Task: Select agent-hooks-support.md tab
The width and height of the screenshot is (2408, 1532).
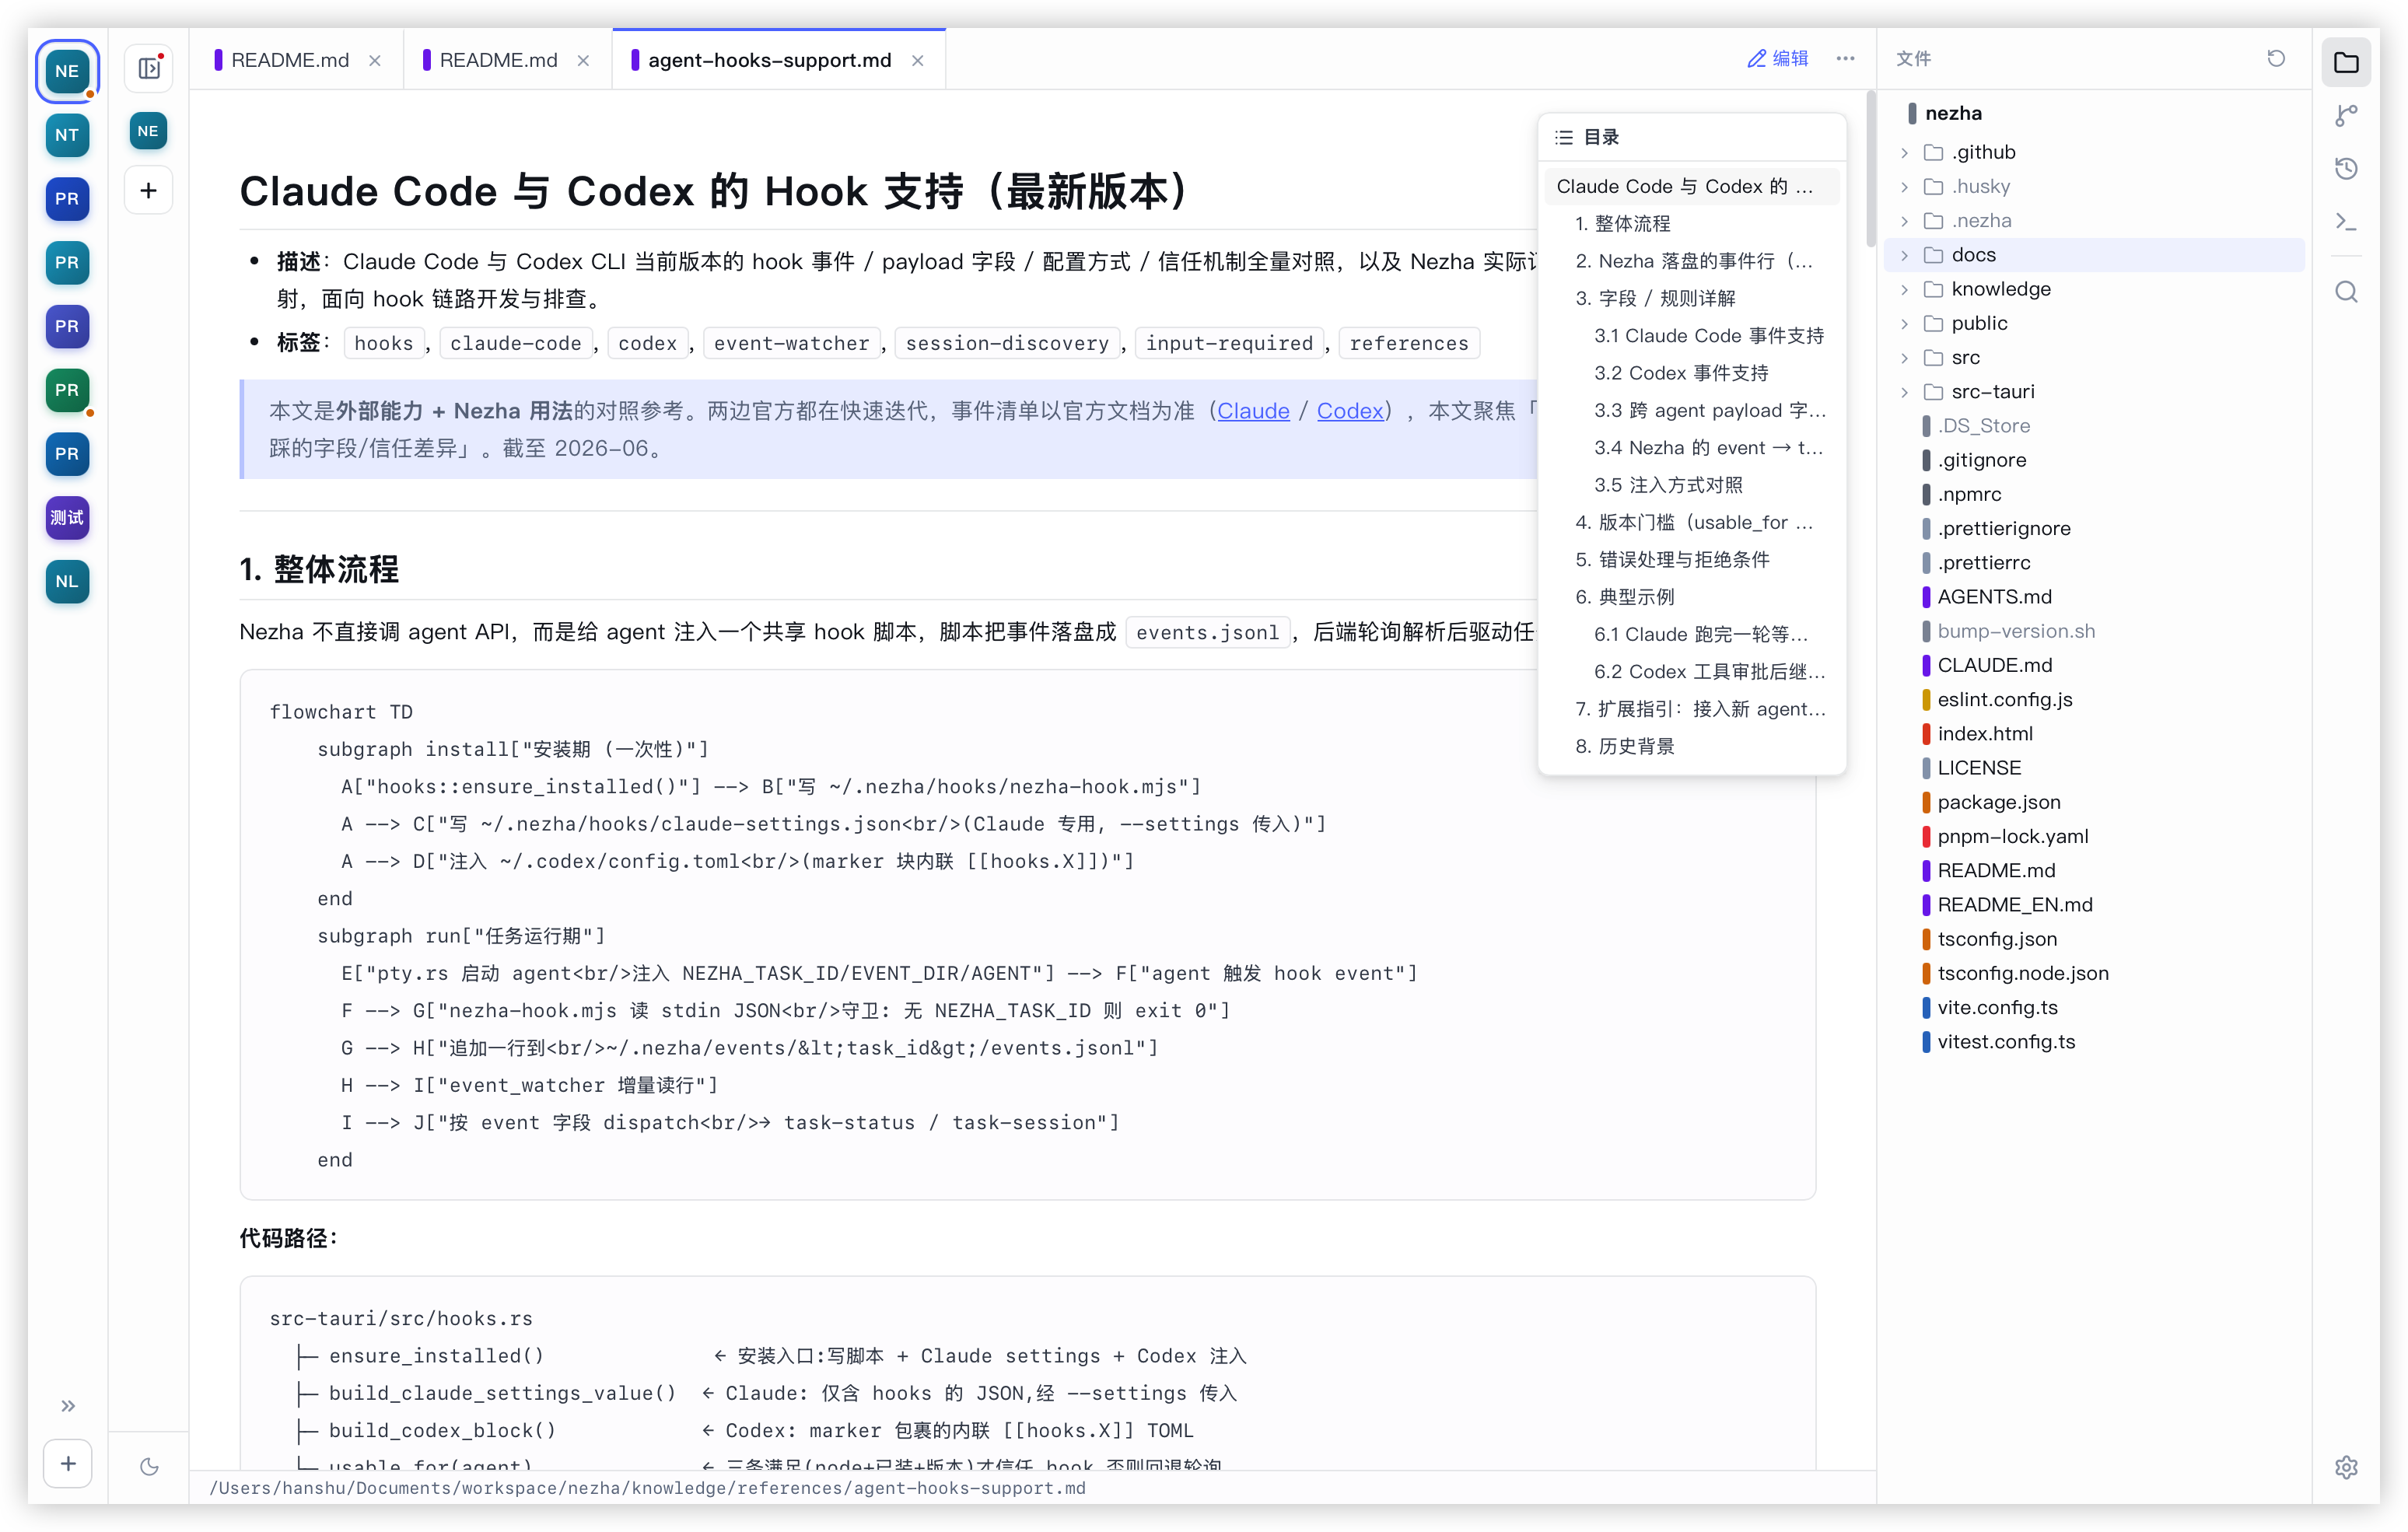Action: 769,60
